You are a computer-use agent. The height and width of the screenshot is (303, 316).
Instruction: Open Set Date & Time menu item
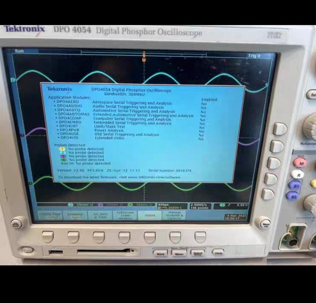(x=101, y=216)
